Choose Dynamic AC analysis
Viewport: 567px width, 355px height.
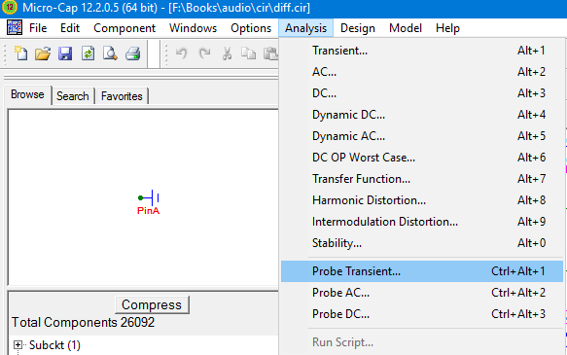422,136
